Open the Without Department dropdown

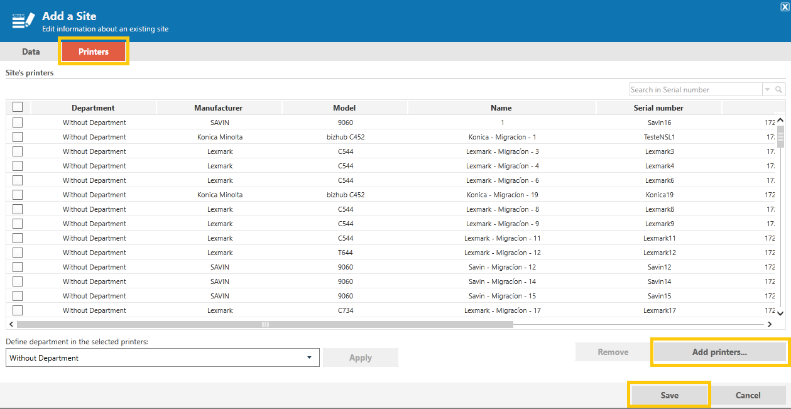163,357
